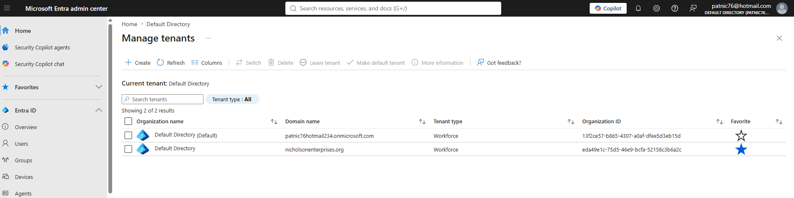Click the Tenant type column header
Image resolution: width=794 pixels, height=198 pixels.
click(448, 122)
